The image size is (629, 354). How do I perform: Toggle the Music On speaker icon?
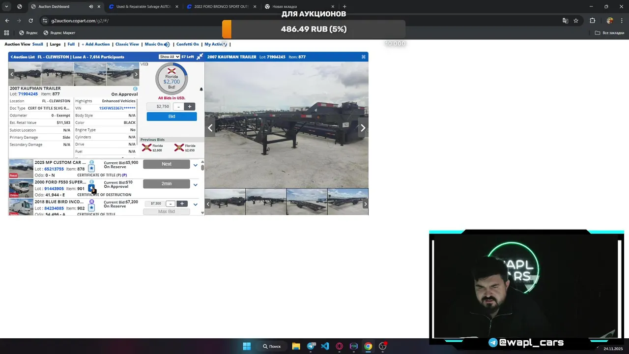tap(167, 44)
